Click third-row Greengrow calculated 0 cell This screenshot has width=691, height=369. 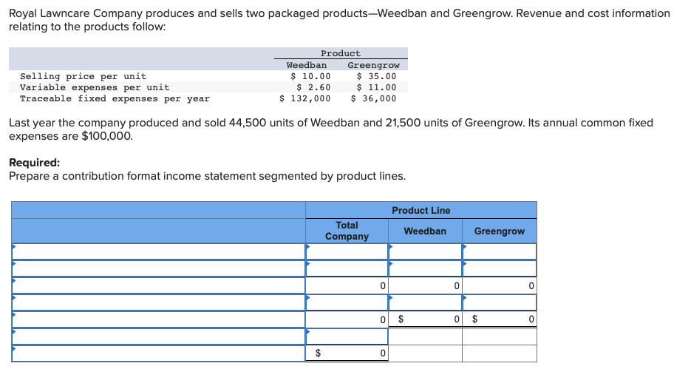pos(500,285)
